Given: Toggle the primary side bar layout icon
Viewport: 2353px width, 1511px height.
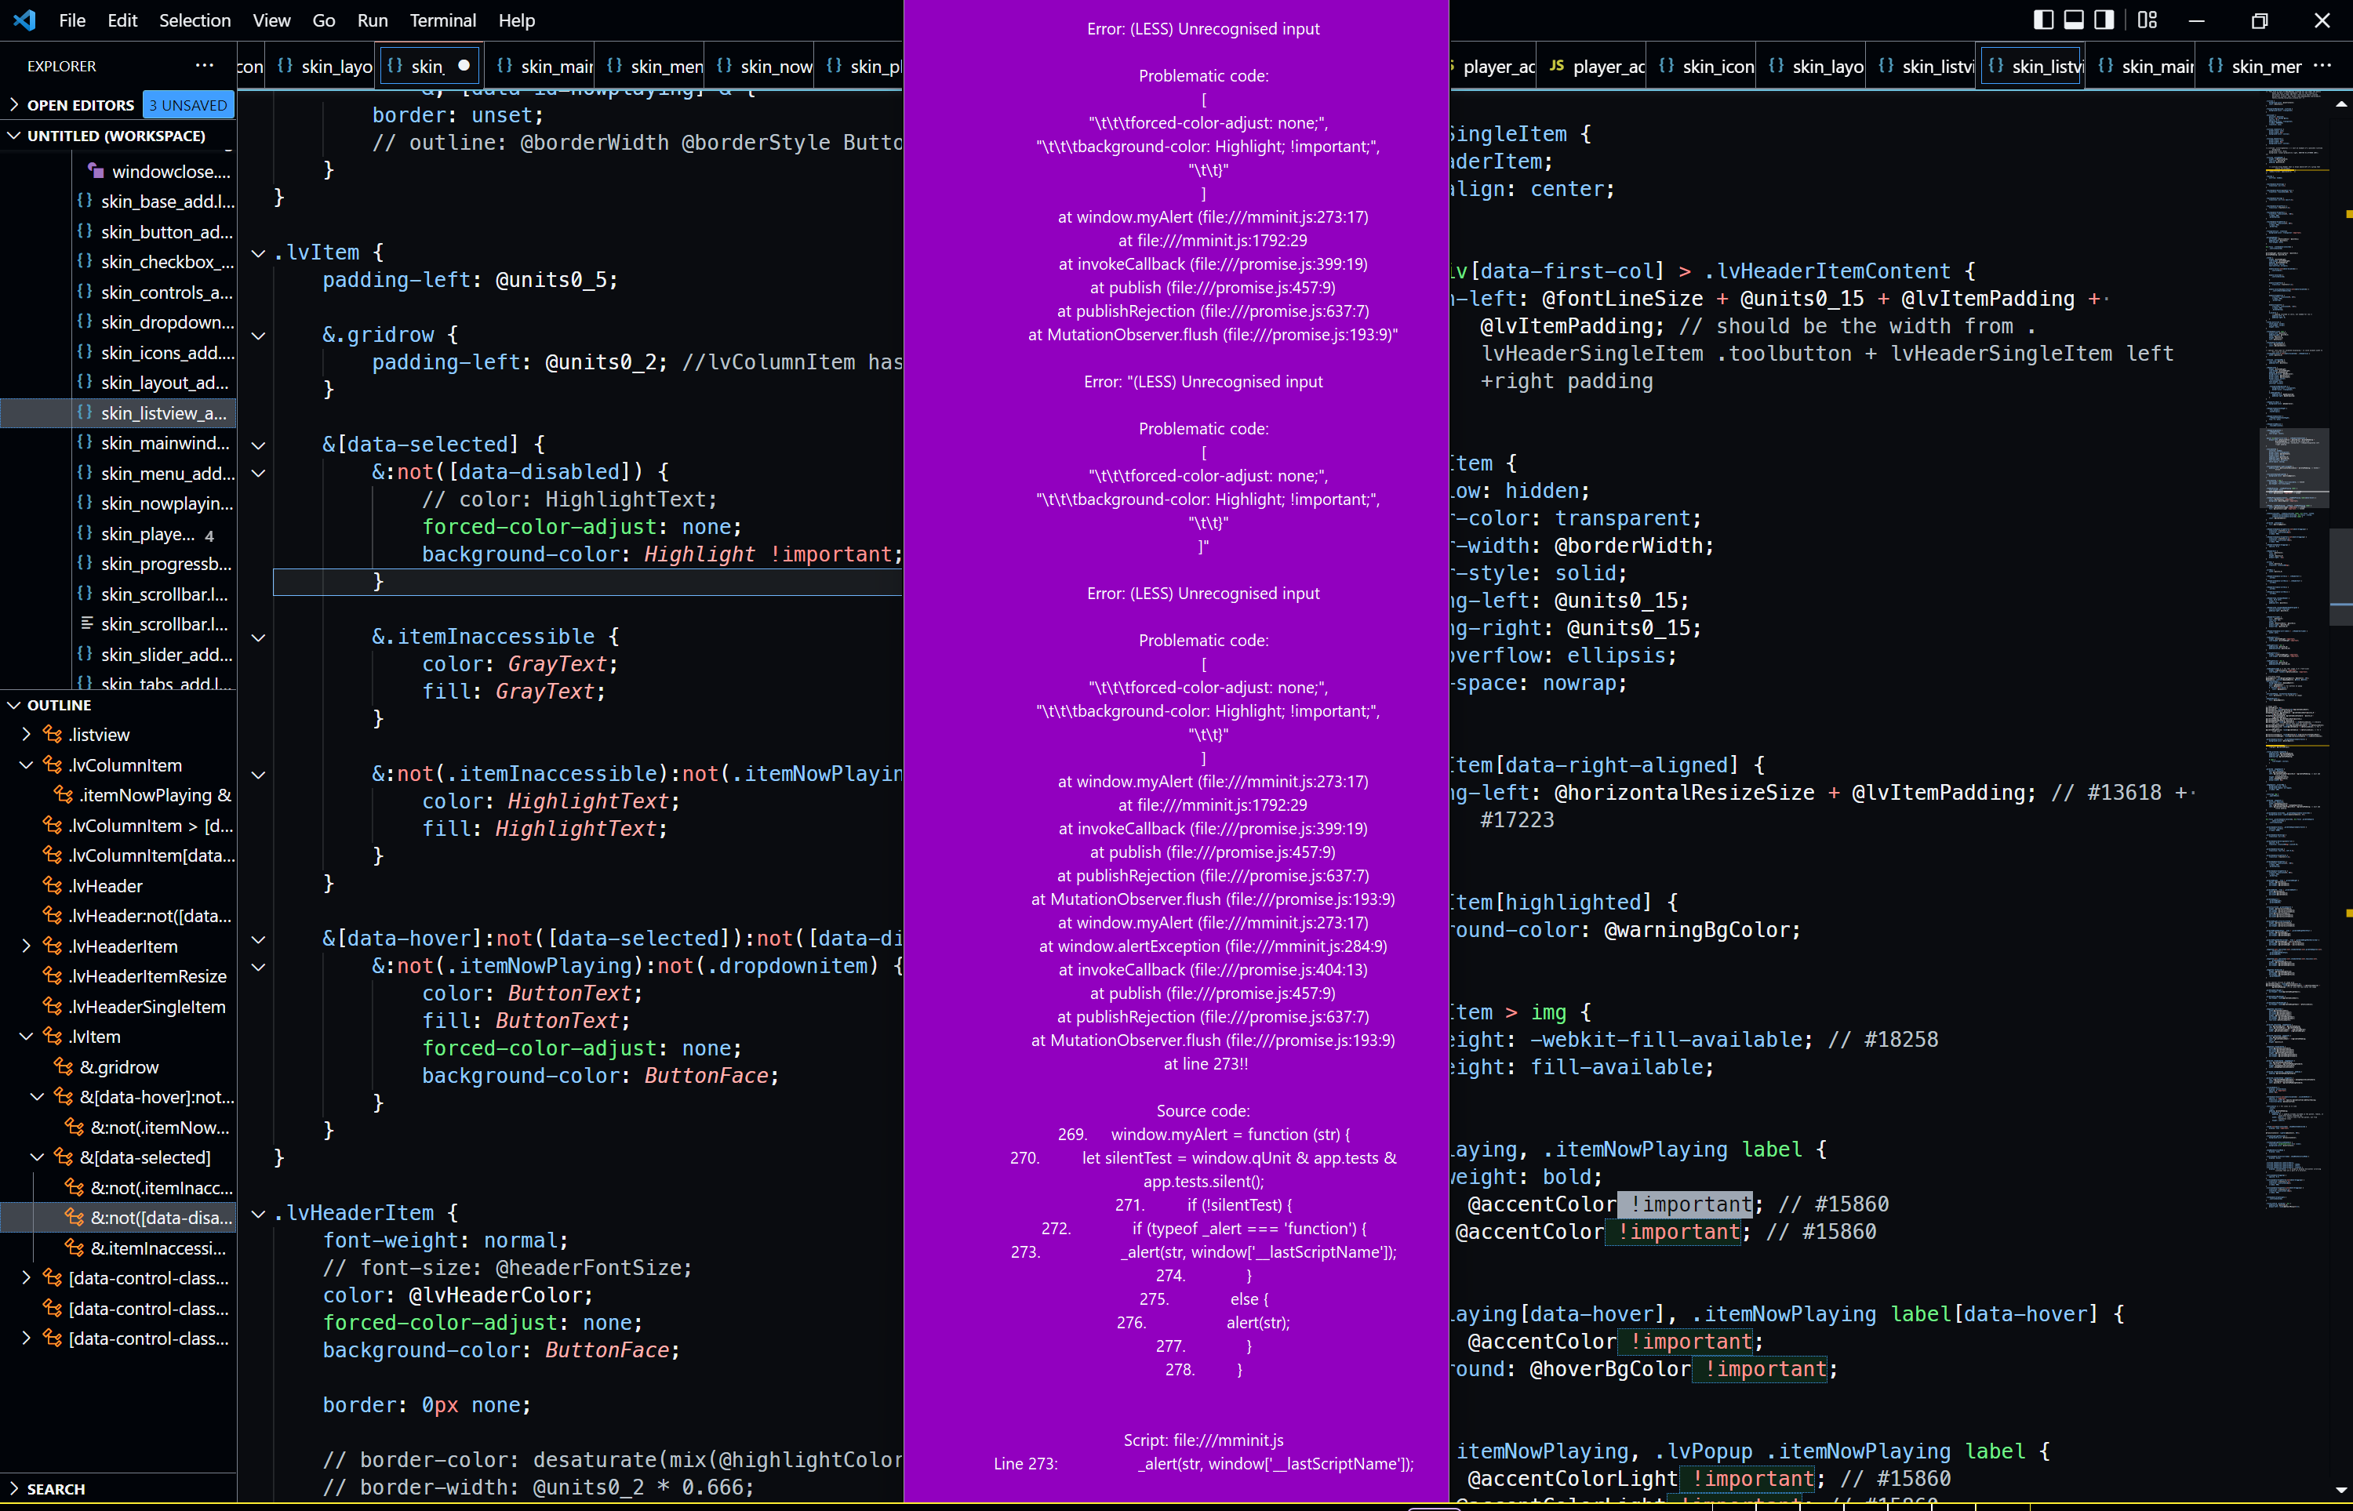Looking at the screenshot, I should [x=2043, y=20].
